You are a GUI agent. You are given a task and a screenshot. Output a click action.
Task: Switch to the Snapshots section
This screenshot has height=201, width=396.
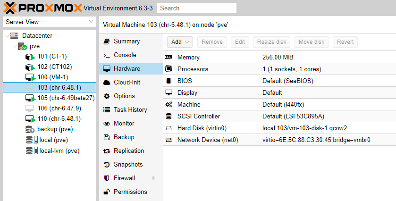tap(128, 164)
